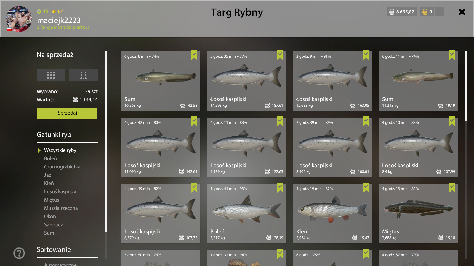Select Automatyczne sorting option

point(60,264)
